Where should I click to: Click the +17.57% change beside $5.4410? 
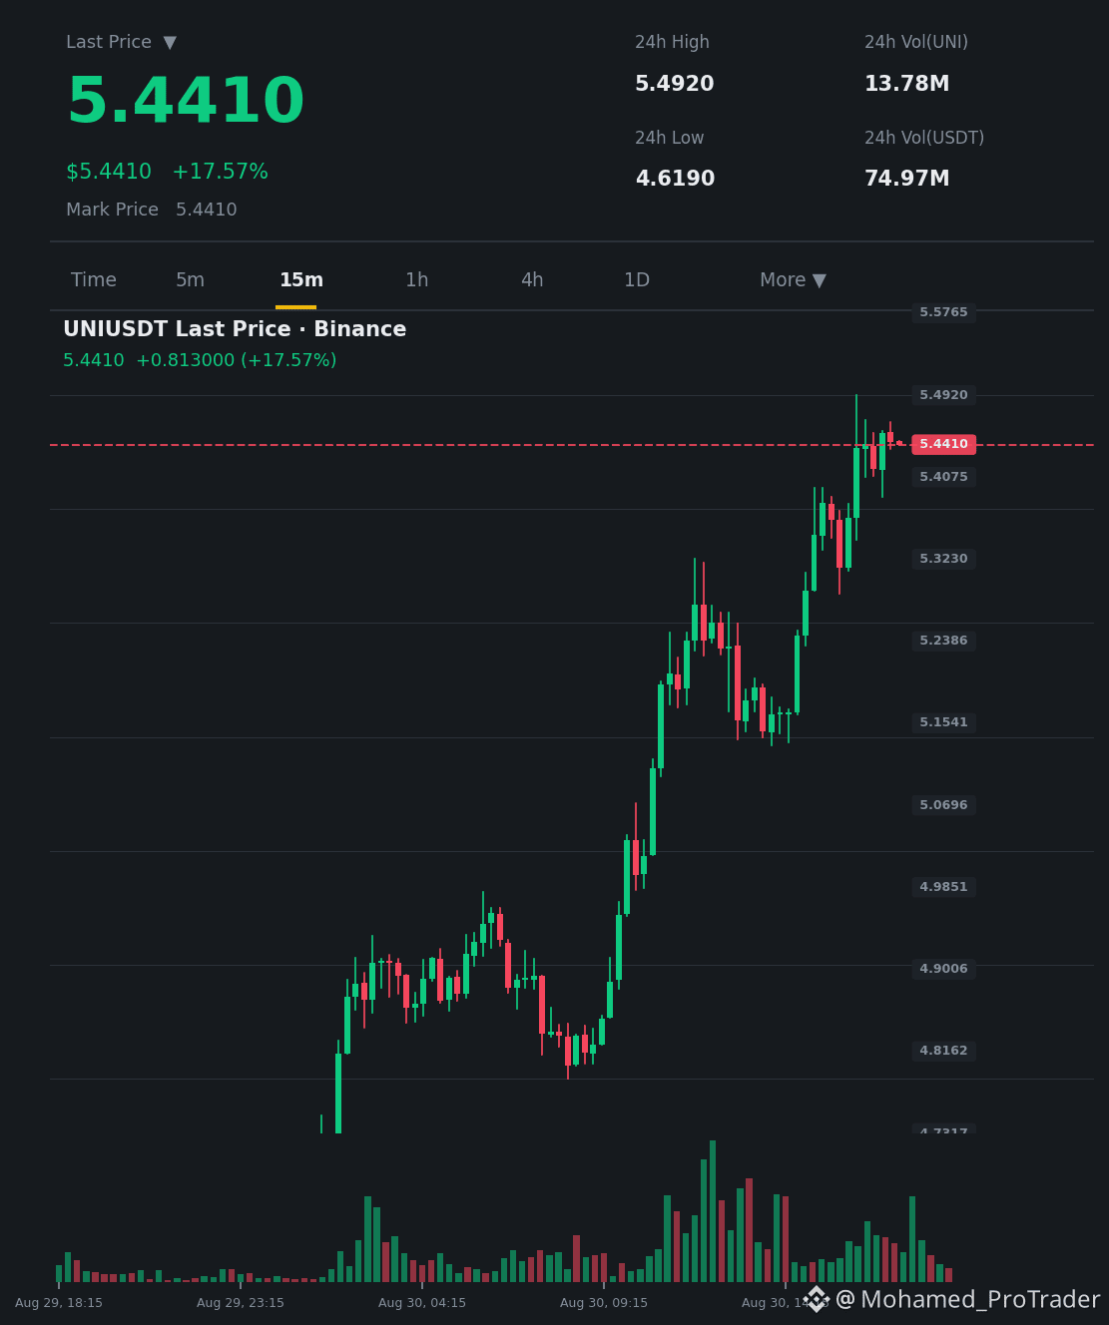coord(220,172)
